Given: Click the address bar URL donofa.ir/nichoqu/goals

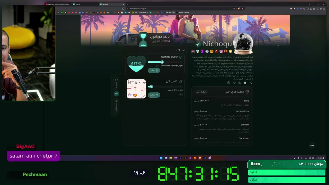Looking at the screenshot, I should pos(138,9).
